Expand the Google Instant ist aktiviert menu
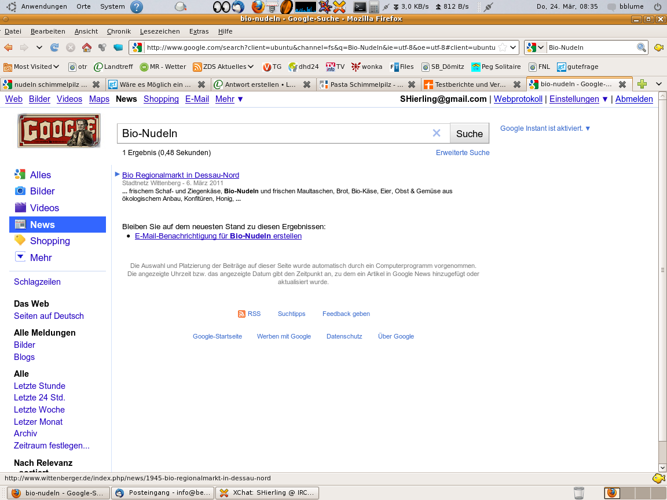This screenshot has width=667, height=500. click(545, 128)
